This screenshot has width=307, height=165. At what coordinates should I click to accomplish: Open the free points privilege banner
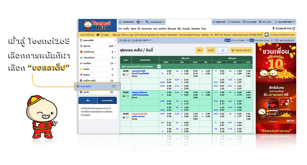[x=276, y=103]
